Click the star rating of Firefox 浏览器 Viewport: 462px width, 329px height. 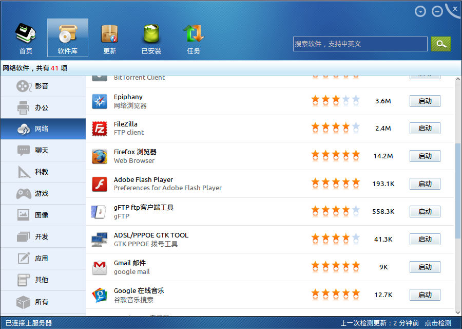point(336,155)
